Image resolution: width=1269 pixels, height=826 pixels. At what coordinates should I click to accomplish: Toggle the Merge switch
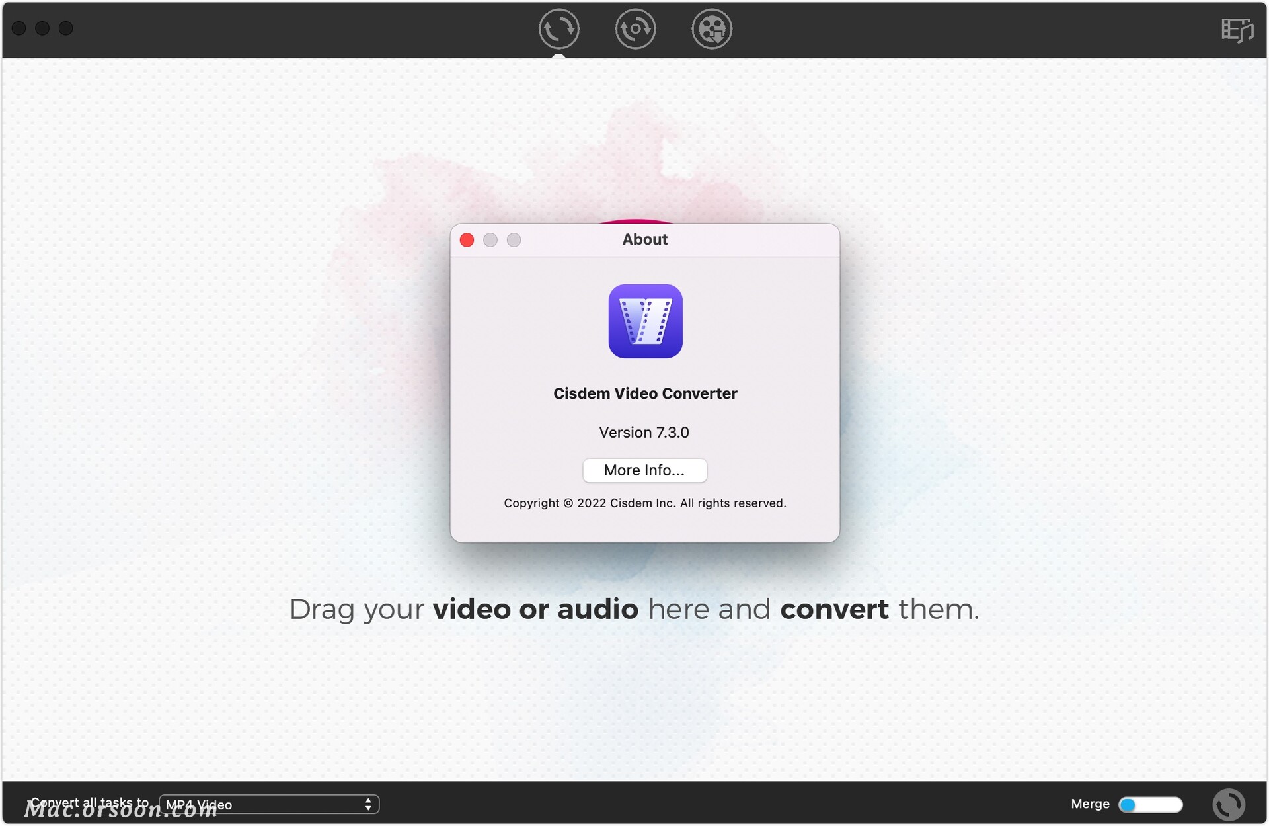click(1150, 804)
